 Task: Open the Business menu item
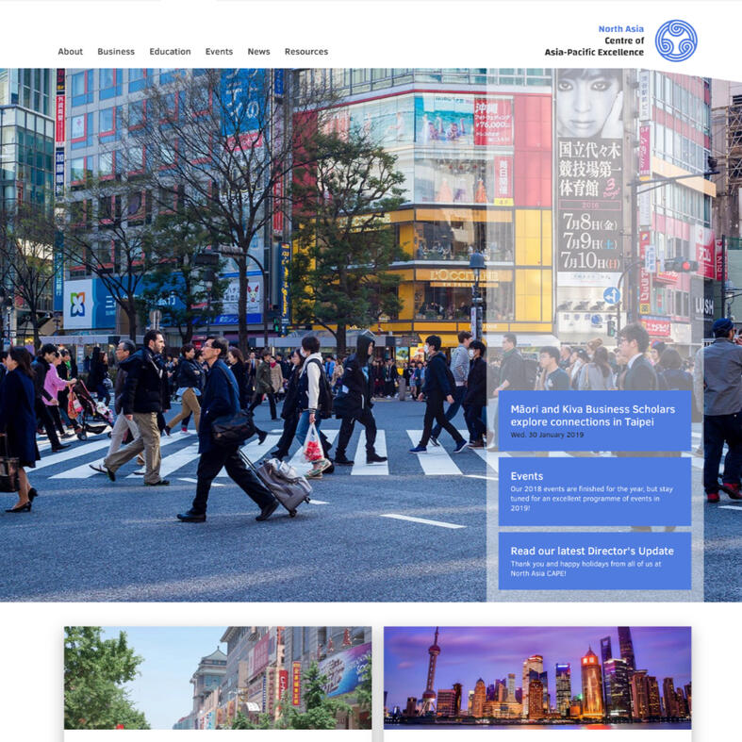pyautogui.click(x=116, y=52)
